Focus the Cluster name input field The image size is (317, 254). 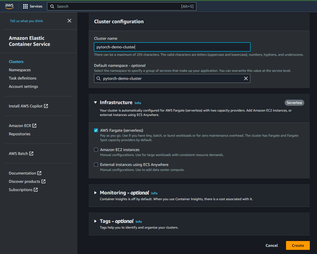point(172,47)
